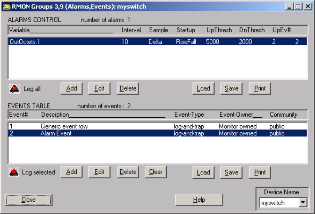Click the RiseFall startup value
This screenshot has width=315, height=214.
[x=186, y=42]
